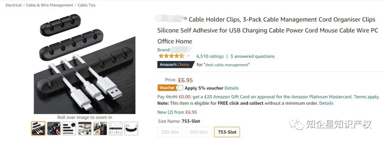Open the 6,510 ratings link
384x141 pixels.
coord(210,56)
